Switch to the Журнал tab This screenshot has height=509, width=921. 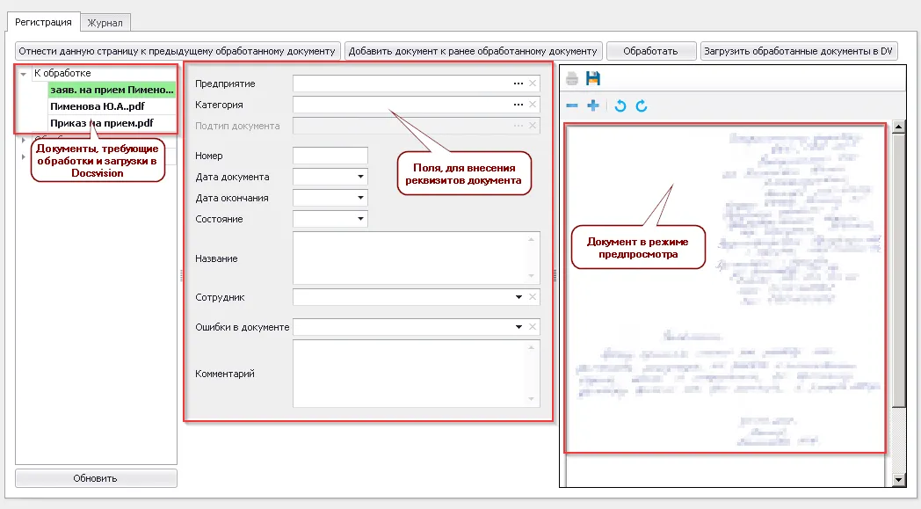[105, 22]
